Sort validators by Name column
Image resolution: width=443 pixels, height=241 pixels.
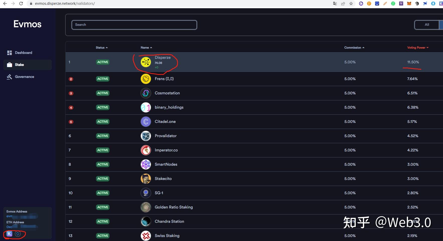146,48
